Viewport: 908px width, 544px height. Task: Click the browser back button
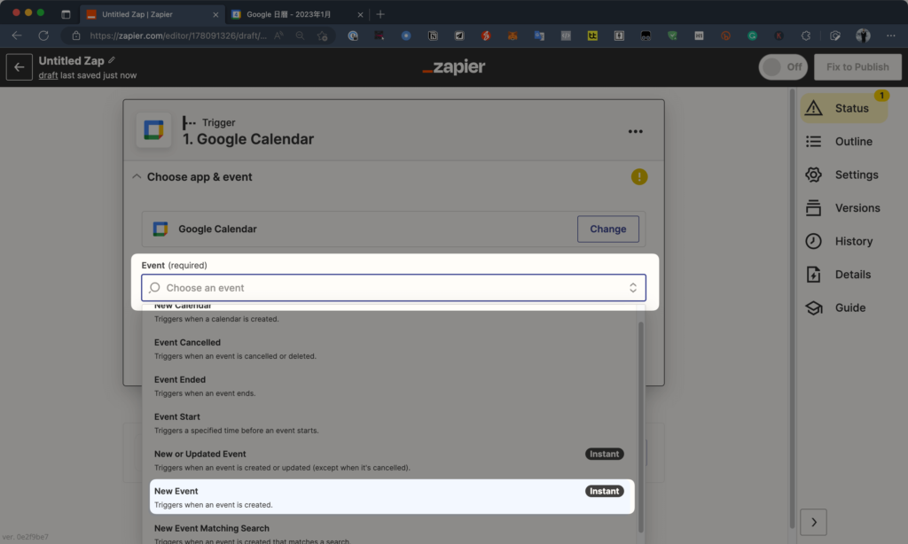(x=16, y=35)
